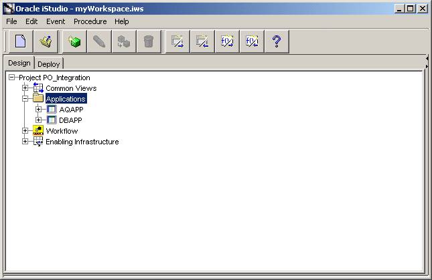
Task: Collapse the Applications folder node
Action: click(25, 99)
